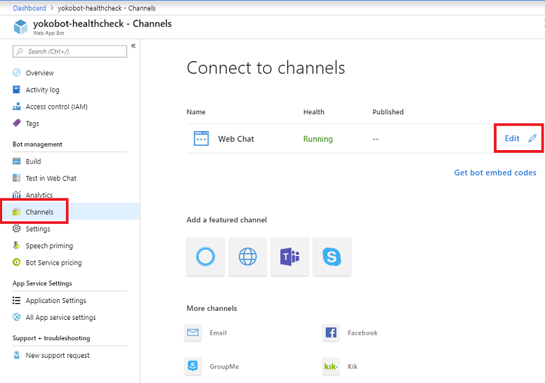Click the Build code icon
The image size is (545, 383).
(x=16, y=161)
